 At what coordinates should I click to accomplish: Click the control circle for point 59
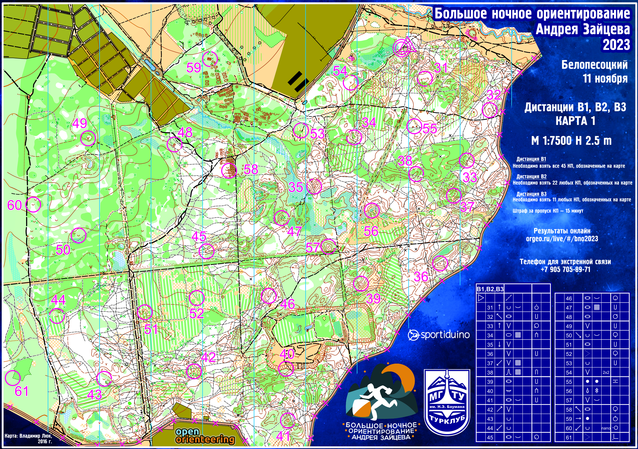tap(210, 59)
